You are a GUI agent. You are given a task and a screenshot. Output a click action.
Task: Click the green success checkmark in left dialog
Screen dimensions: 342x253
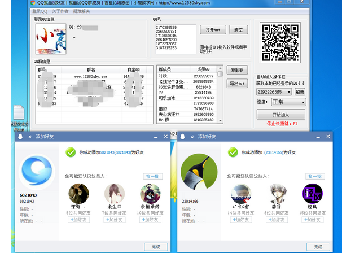point(71,152)
